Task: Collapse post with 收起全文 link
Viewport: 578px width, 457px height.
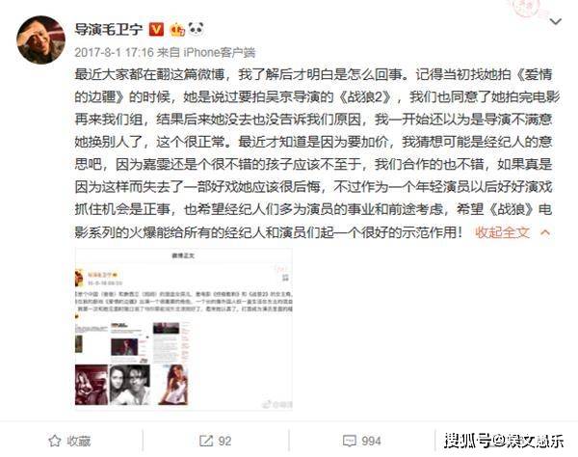Action: point(503,232)
